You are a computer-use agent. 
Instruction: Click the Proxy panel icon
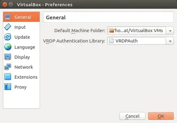click(8, 87)
